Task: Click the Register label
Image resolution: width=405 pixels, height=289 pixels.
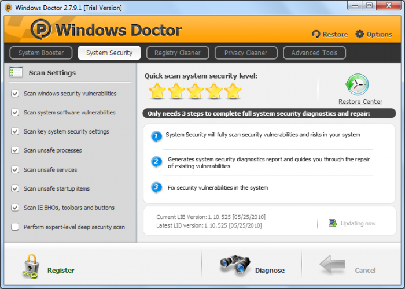Action: click(x=61, y=270)
